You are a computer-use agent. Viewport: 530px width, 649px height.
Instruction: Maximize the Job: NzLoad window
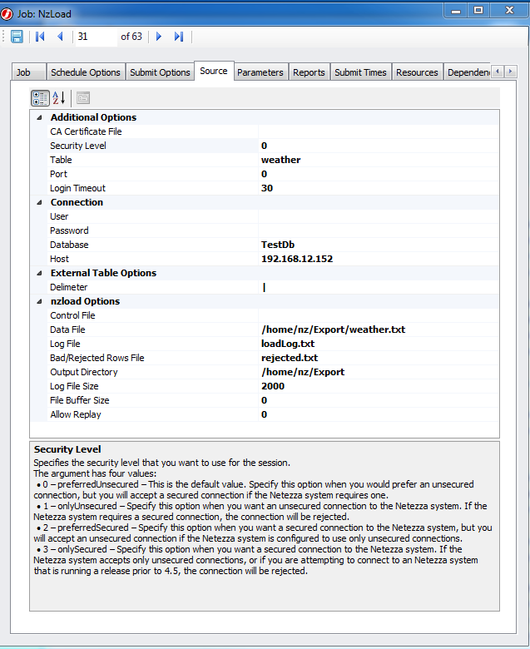click(478, 10)
